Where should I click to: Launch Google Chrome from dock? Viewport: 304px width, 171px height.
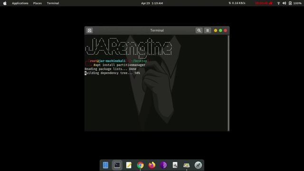(140, 165)
